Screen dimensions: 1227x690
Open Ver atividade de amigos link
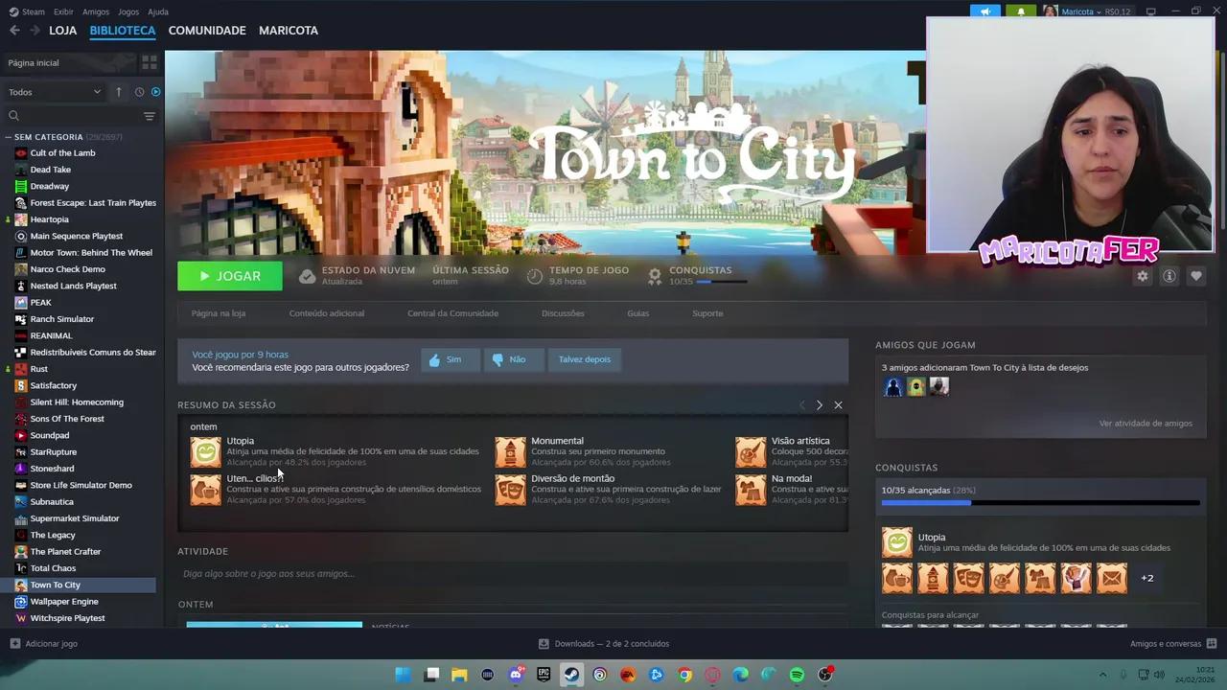tap(1146, 423)
